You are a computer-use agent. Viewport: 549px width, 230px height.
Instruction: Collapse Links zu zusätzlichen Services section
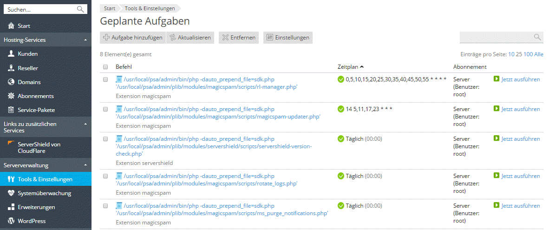click(85, 124)
